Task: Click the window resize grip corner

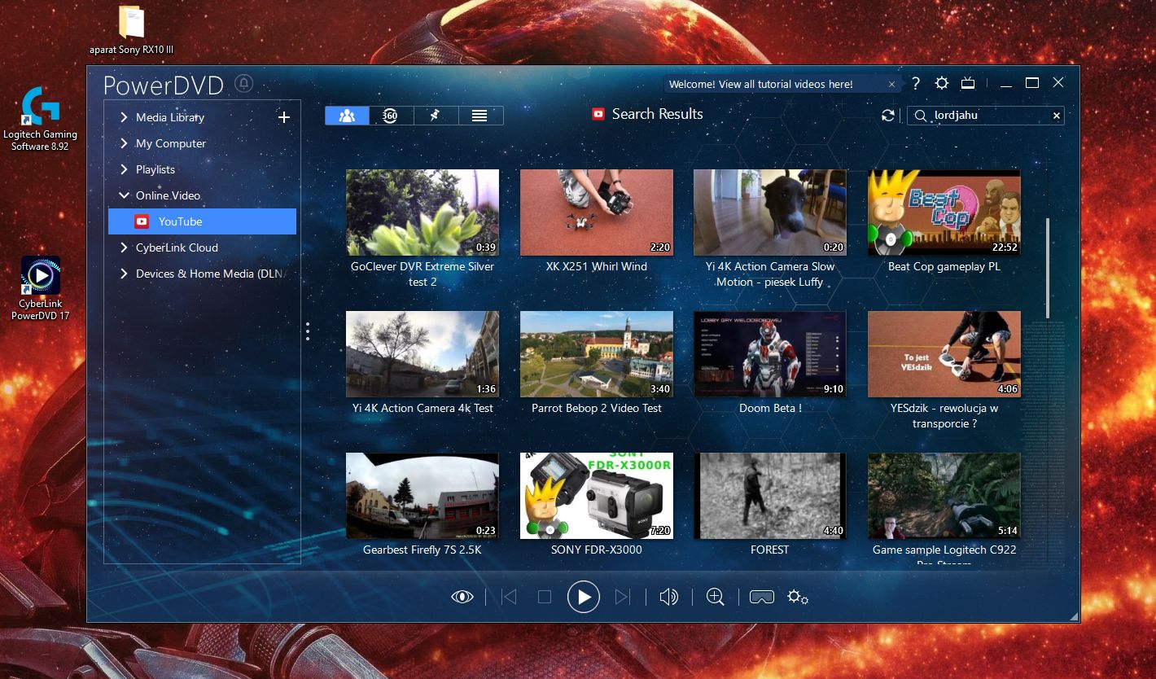Action: pos(1075,617)
